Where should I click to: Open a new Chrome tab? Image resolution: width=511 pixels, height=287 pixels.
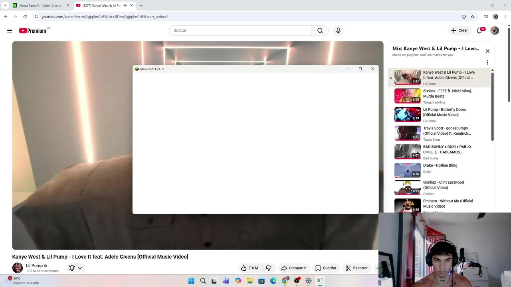tap(141, 6)
